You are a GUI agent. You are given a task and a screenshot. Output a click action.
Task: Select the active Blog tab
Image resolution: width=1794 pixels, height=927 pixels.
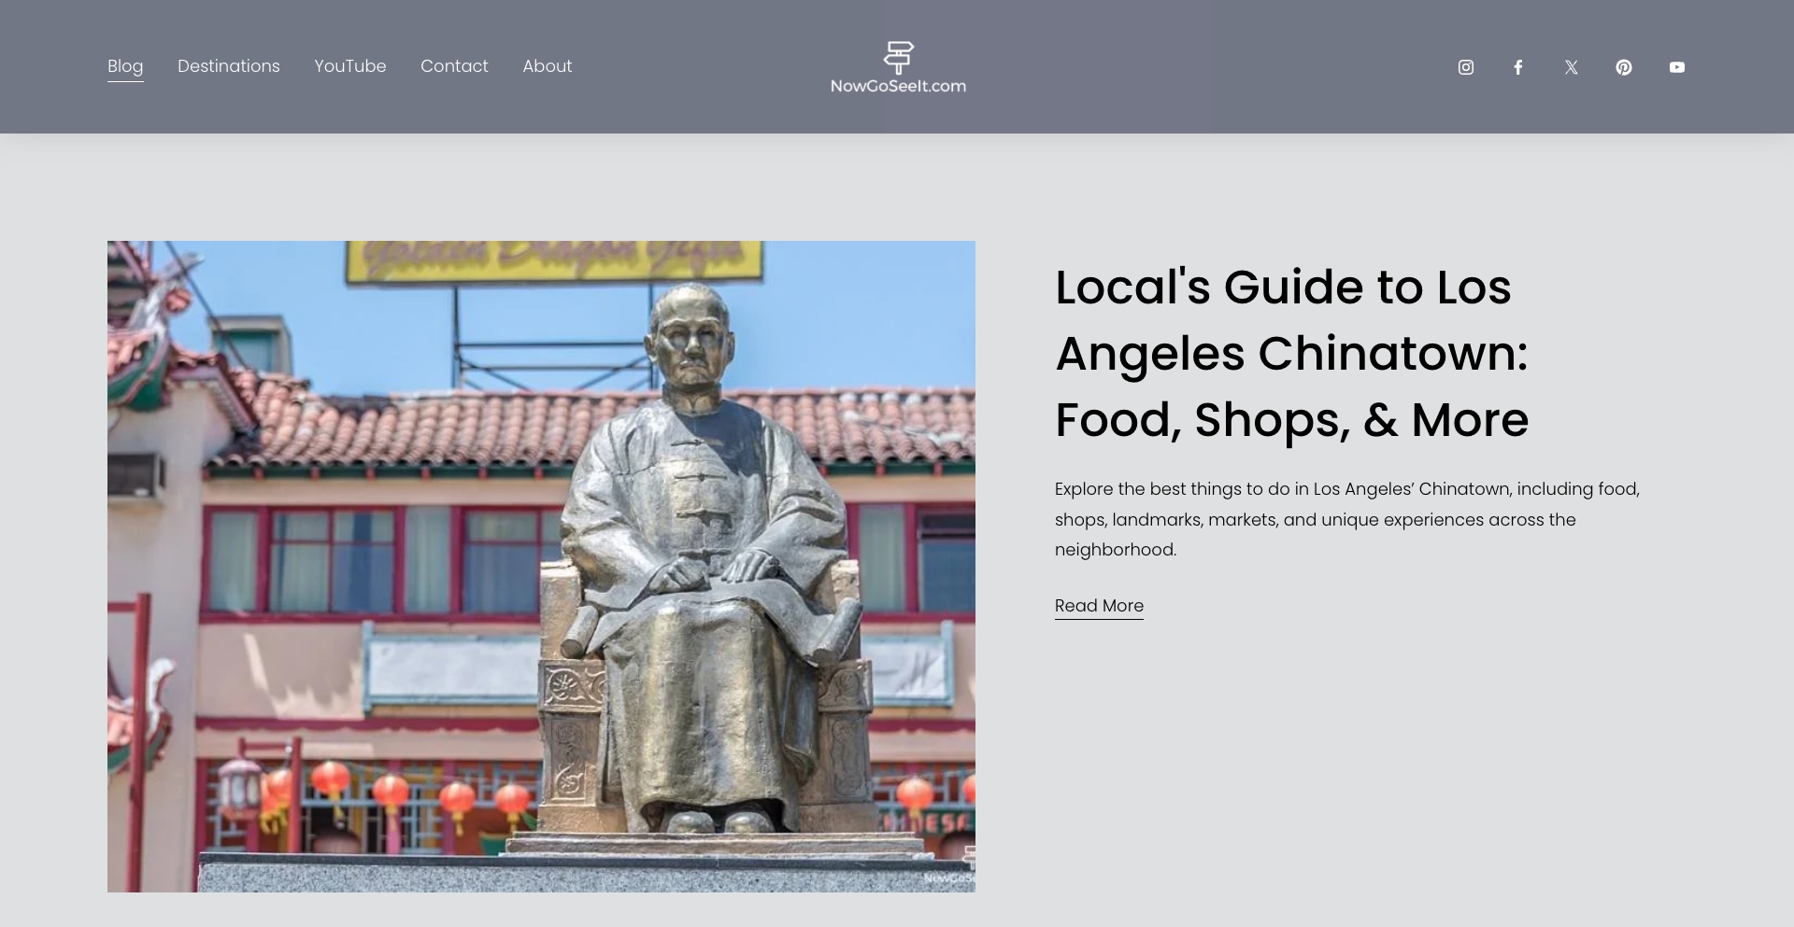point(125,66)
